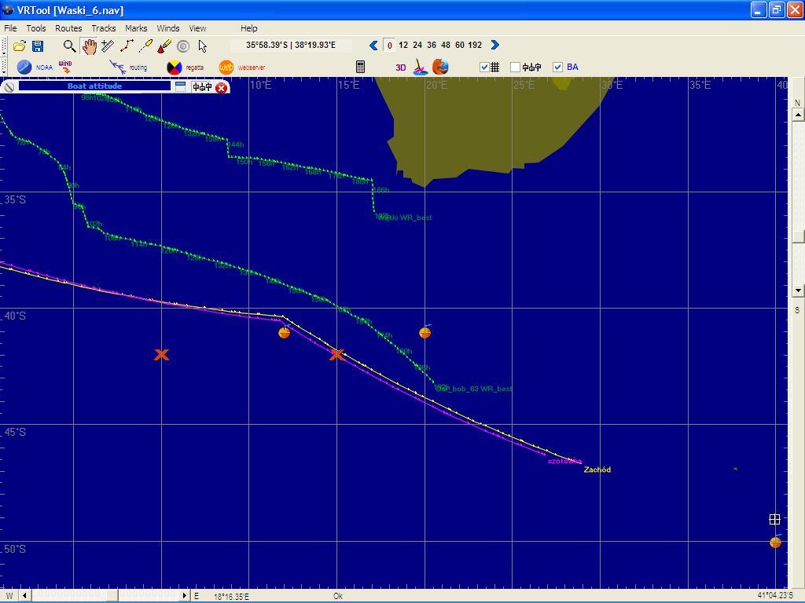Click the save floppy disk icon

[37, 46]
